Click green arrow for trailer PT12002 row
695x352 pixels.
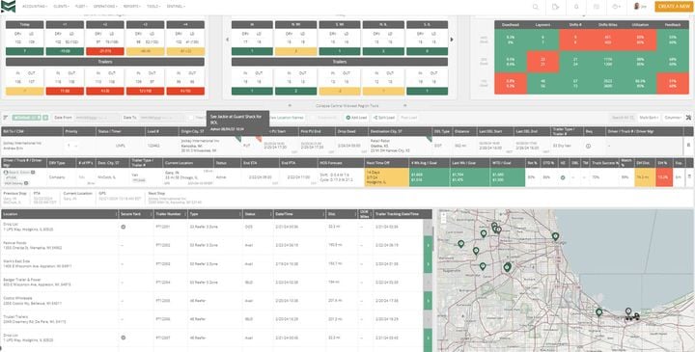coord(428,245)
